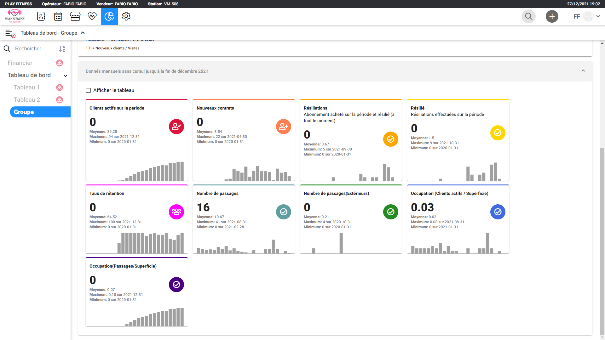Select Tableau 1 in sidebar
This screenshot has height=340, width=605.
tap(27, 88)
